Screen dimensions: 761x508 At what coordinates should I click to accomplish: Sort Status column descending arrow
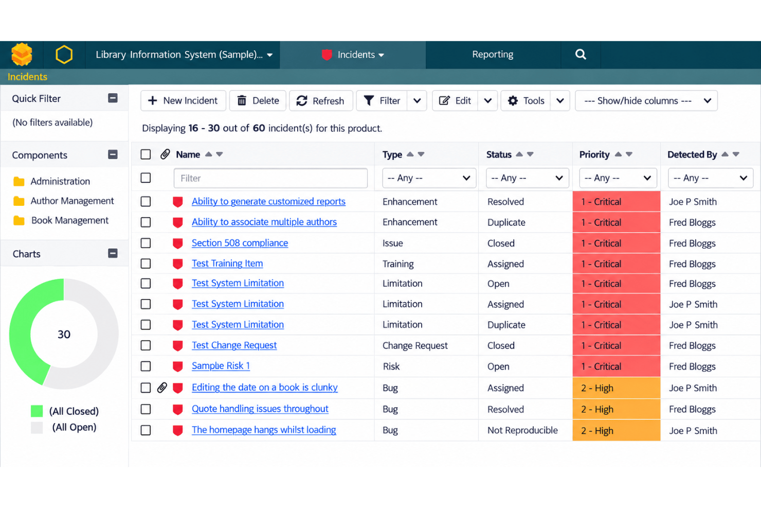[530, 154]
